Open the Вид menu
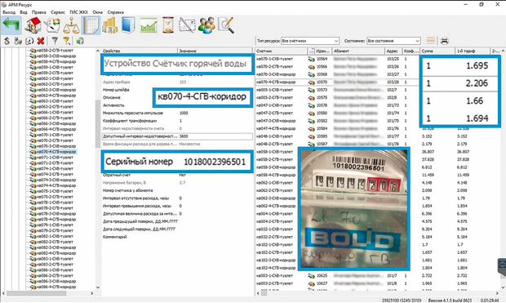506x303 pixels. [x=24, y=12]
